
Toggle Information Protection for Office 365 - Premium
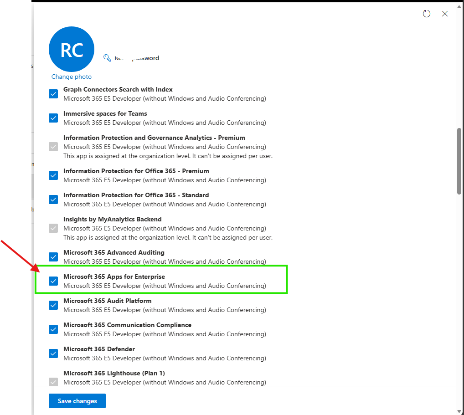point(53,175)
